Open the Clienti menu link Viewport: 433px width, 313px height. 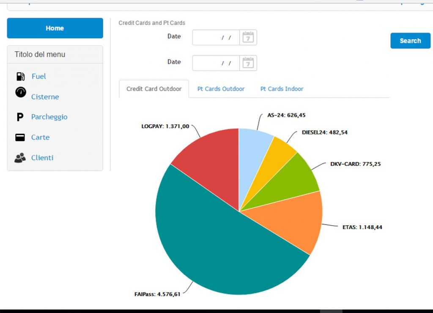coord(42,158)
